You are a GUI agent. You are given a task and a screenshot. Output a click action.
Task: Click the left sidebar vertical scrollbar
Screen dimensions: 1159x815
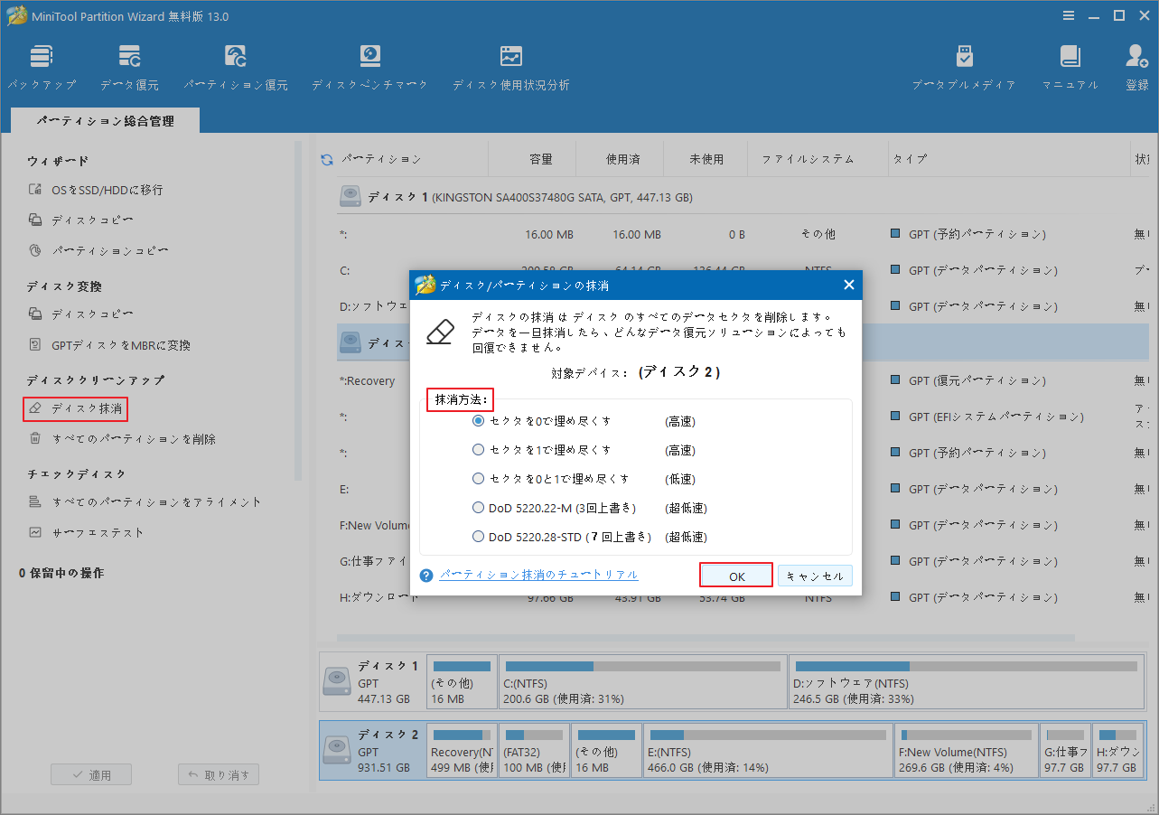298,310
